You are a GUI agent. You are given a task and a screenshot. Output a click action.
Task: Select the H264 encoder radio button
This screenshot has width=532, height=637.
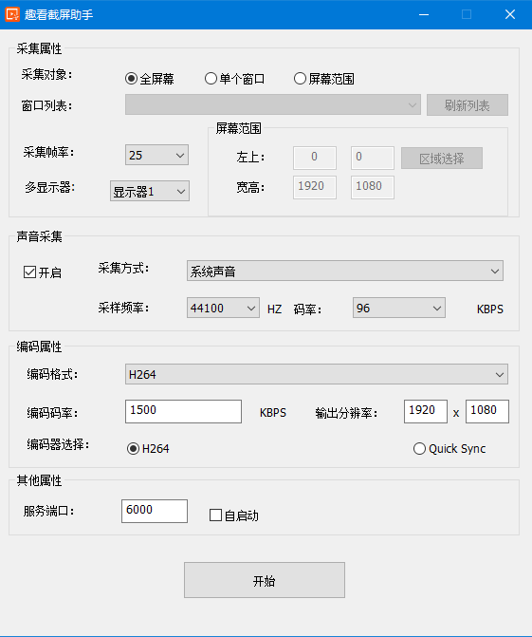(148, 448)
